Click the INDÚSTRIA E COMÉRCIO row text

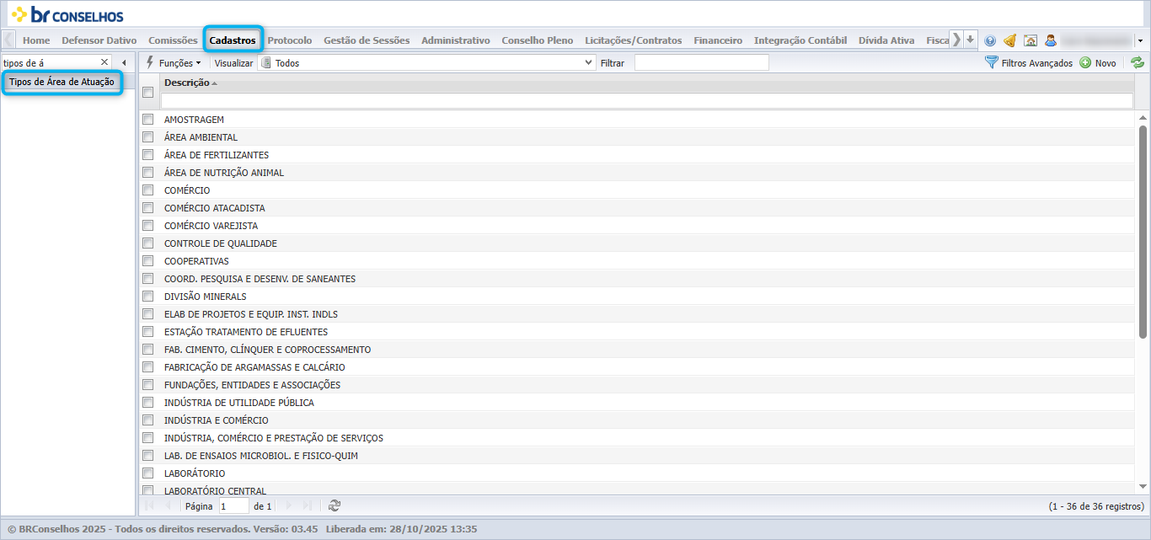[x=217, y=420]
